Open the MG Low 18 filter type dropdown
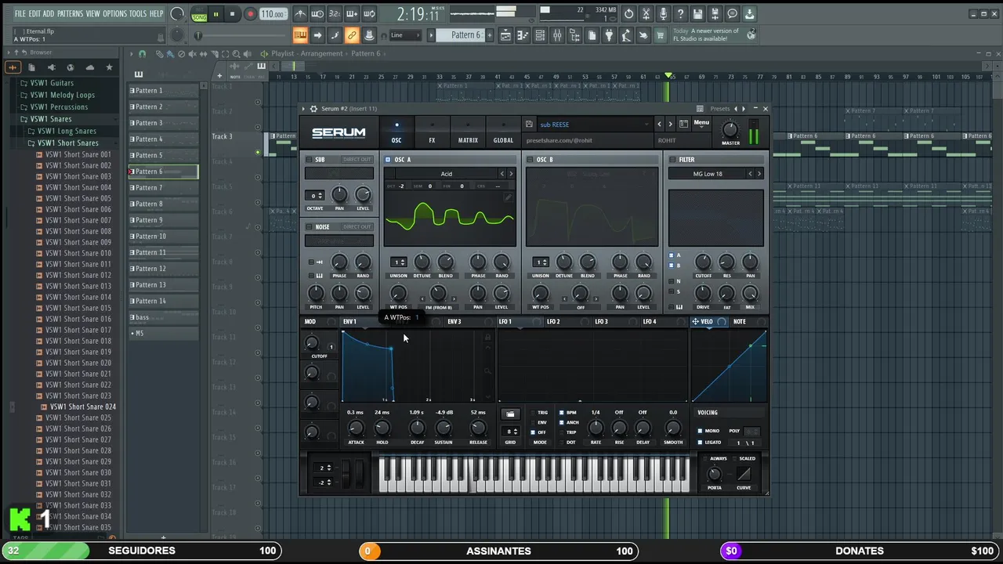The width and height of the screenshot is (1003, 564). coord(708,174)
